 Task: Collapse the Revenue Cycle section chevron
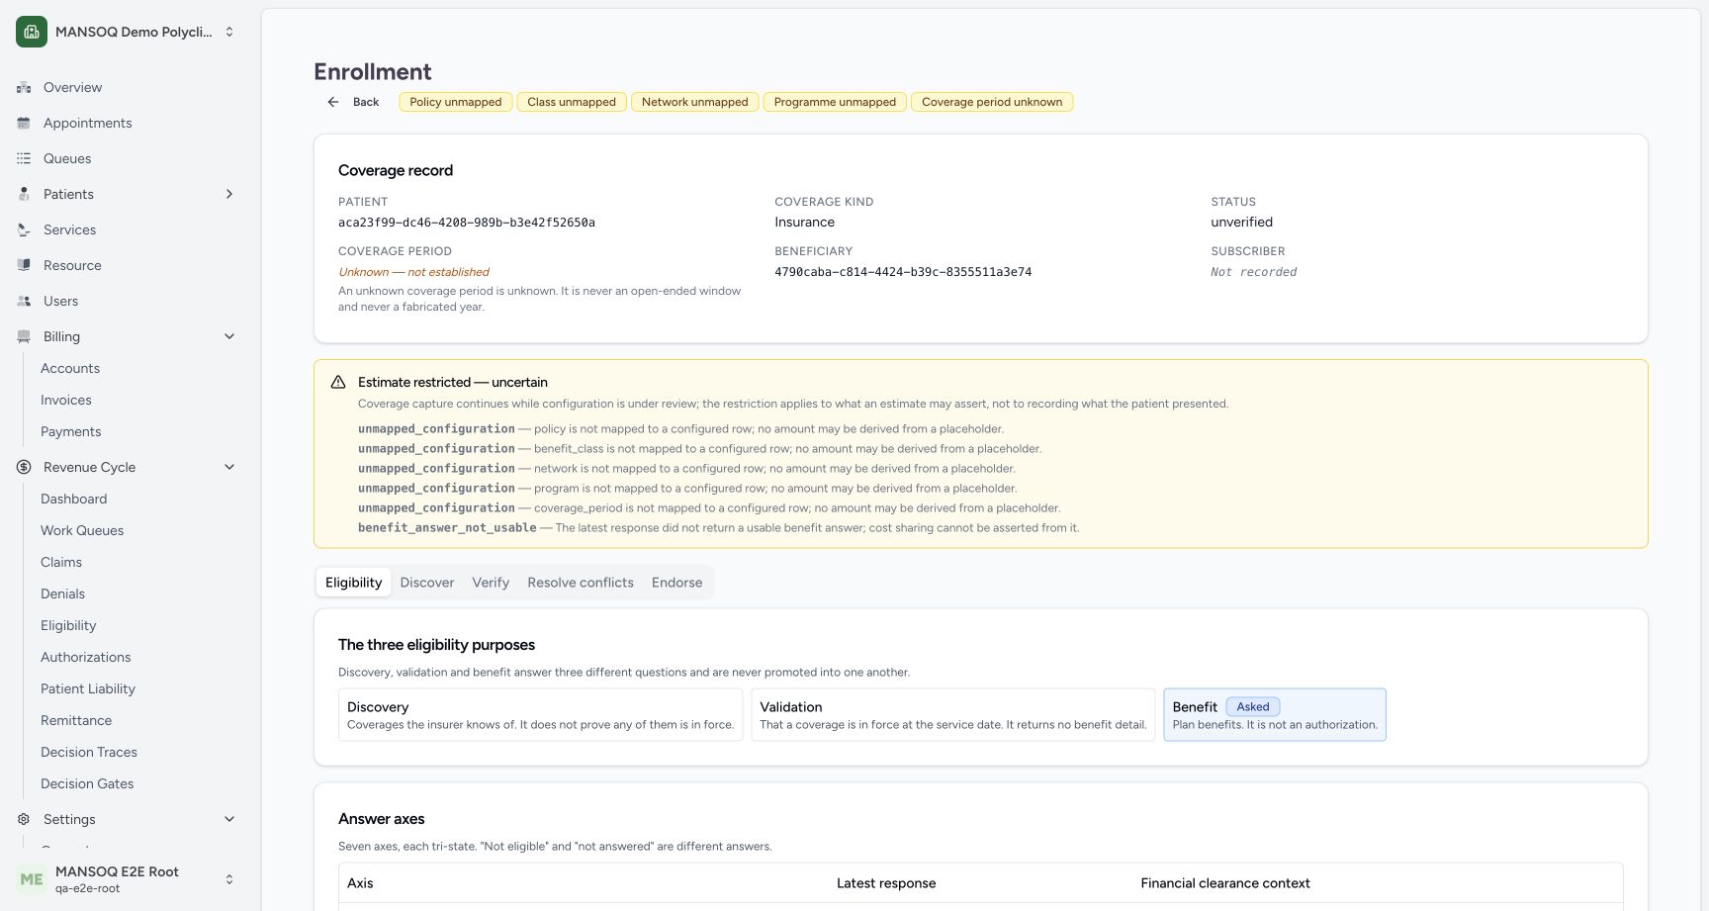coord(229,467)
